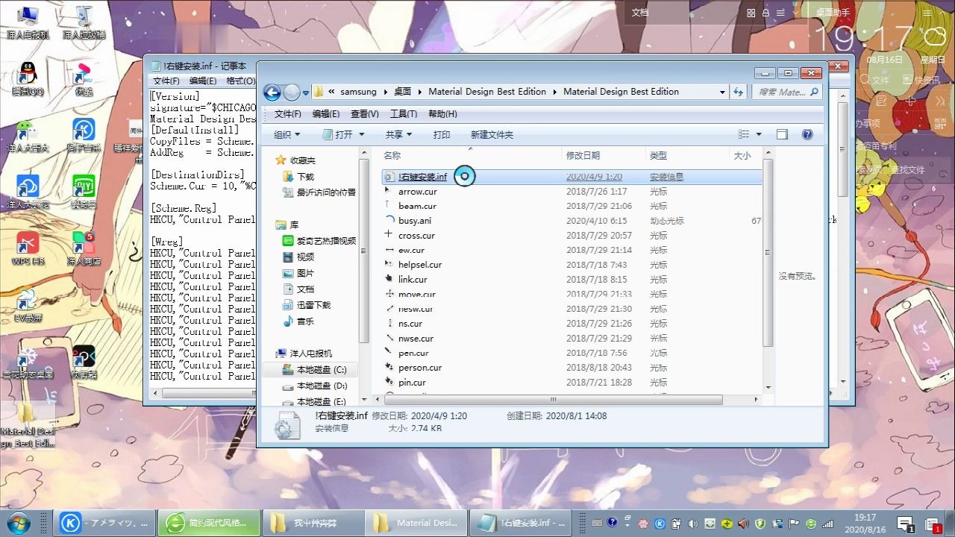Open EV screen recorder desktop shortcut
Screen dimensions: 955x537
28,305
